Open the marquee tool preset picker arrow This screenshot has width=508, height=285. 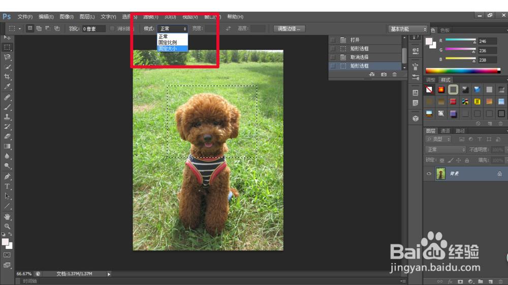[20, 29]
